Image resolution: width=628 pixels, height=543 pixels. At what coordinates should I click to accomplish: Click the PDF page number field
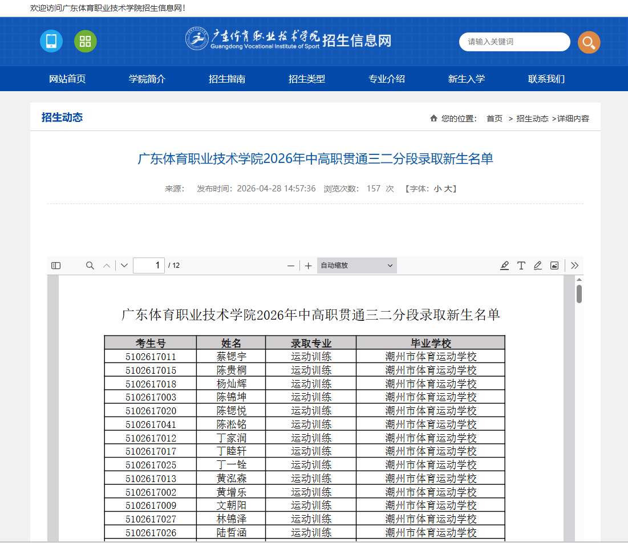[149, 266]
